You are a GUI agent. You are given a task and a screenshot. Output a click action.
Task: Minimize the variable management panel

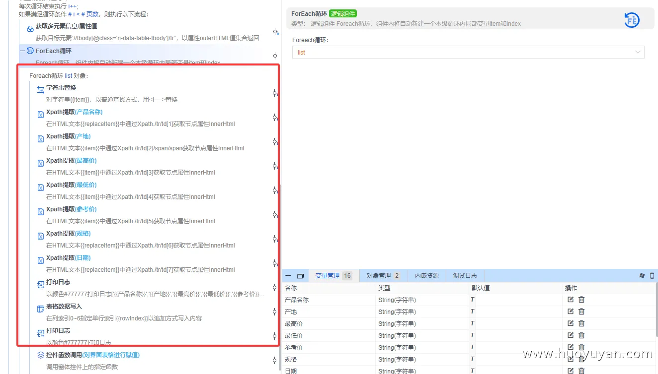[x=288, y=276]
